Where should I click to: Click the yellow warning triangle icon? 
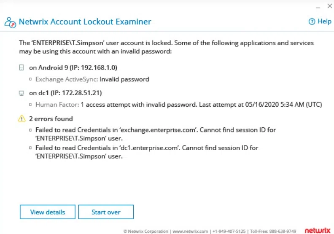tap(22, 118)
